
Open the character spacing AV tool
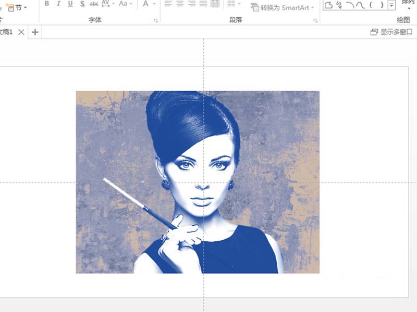(106, 4)
